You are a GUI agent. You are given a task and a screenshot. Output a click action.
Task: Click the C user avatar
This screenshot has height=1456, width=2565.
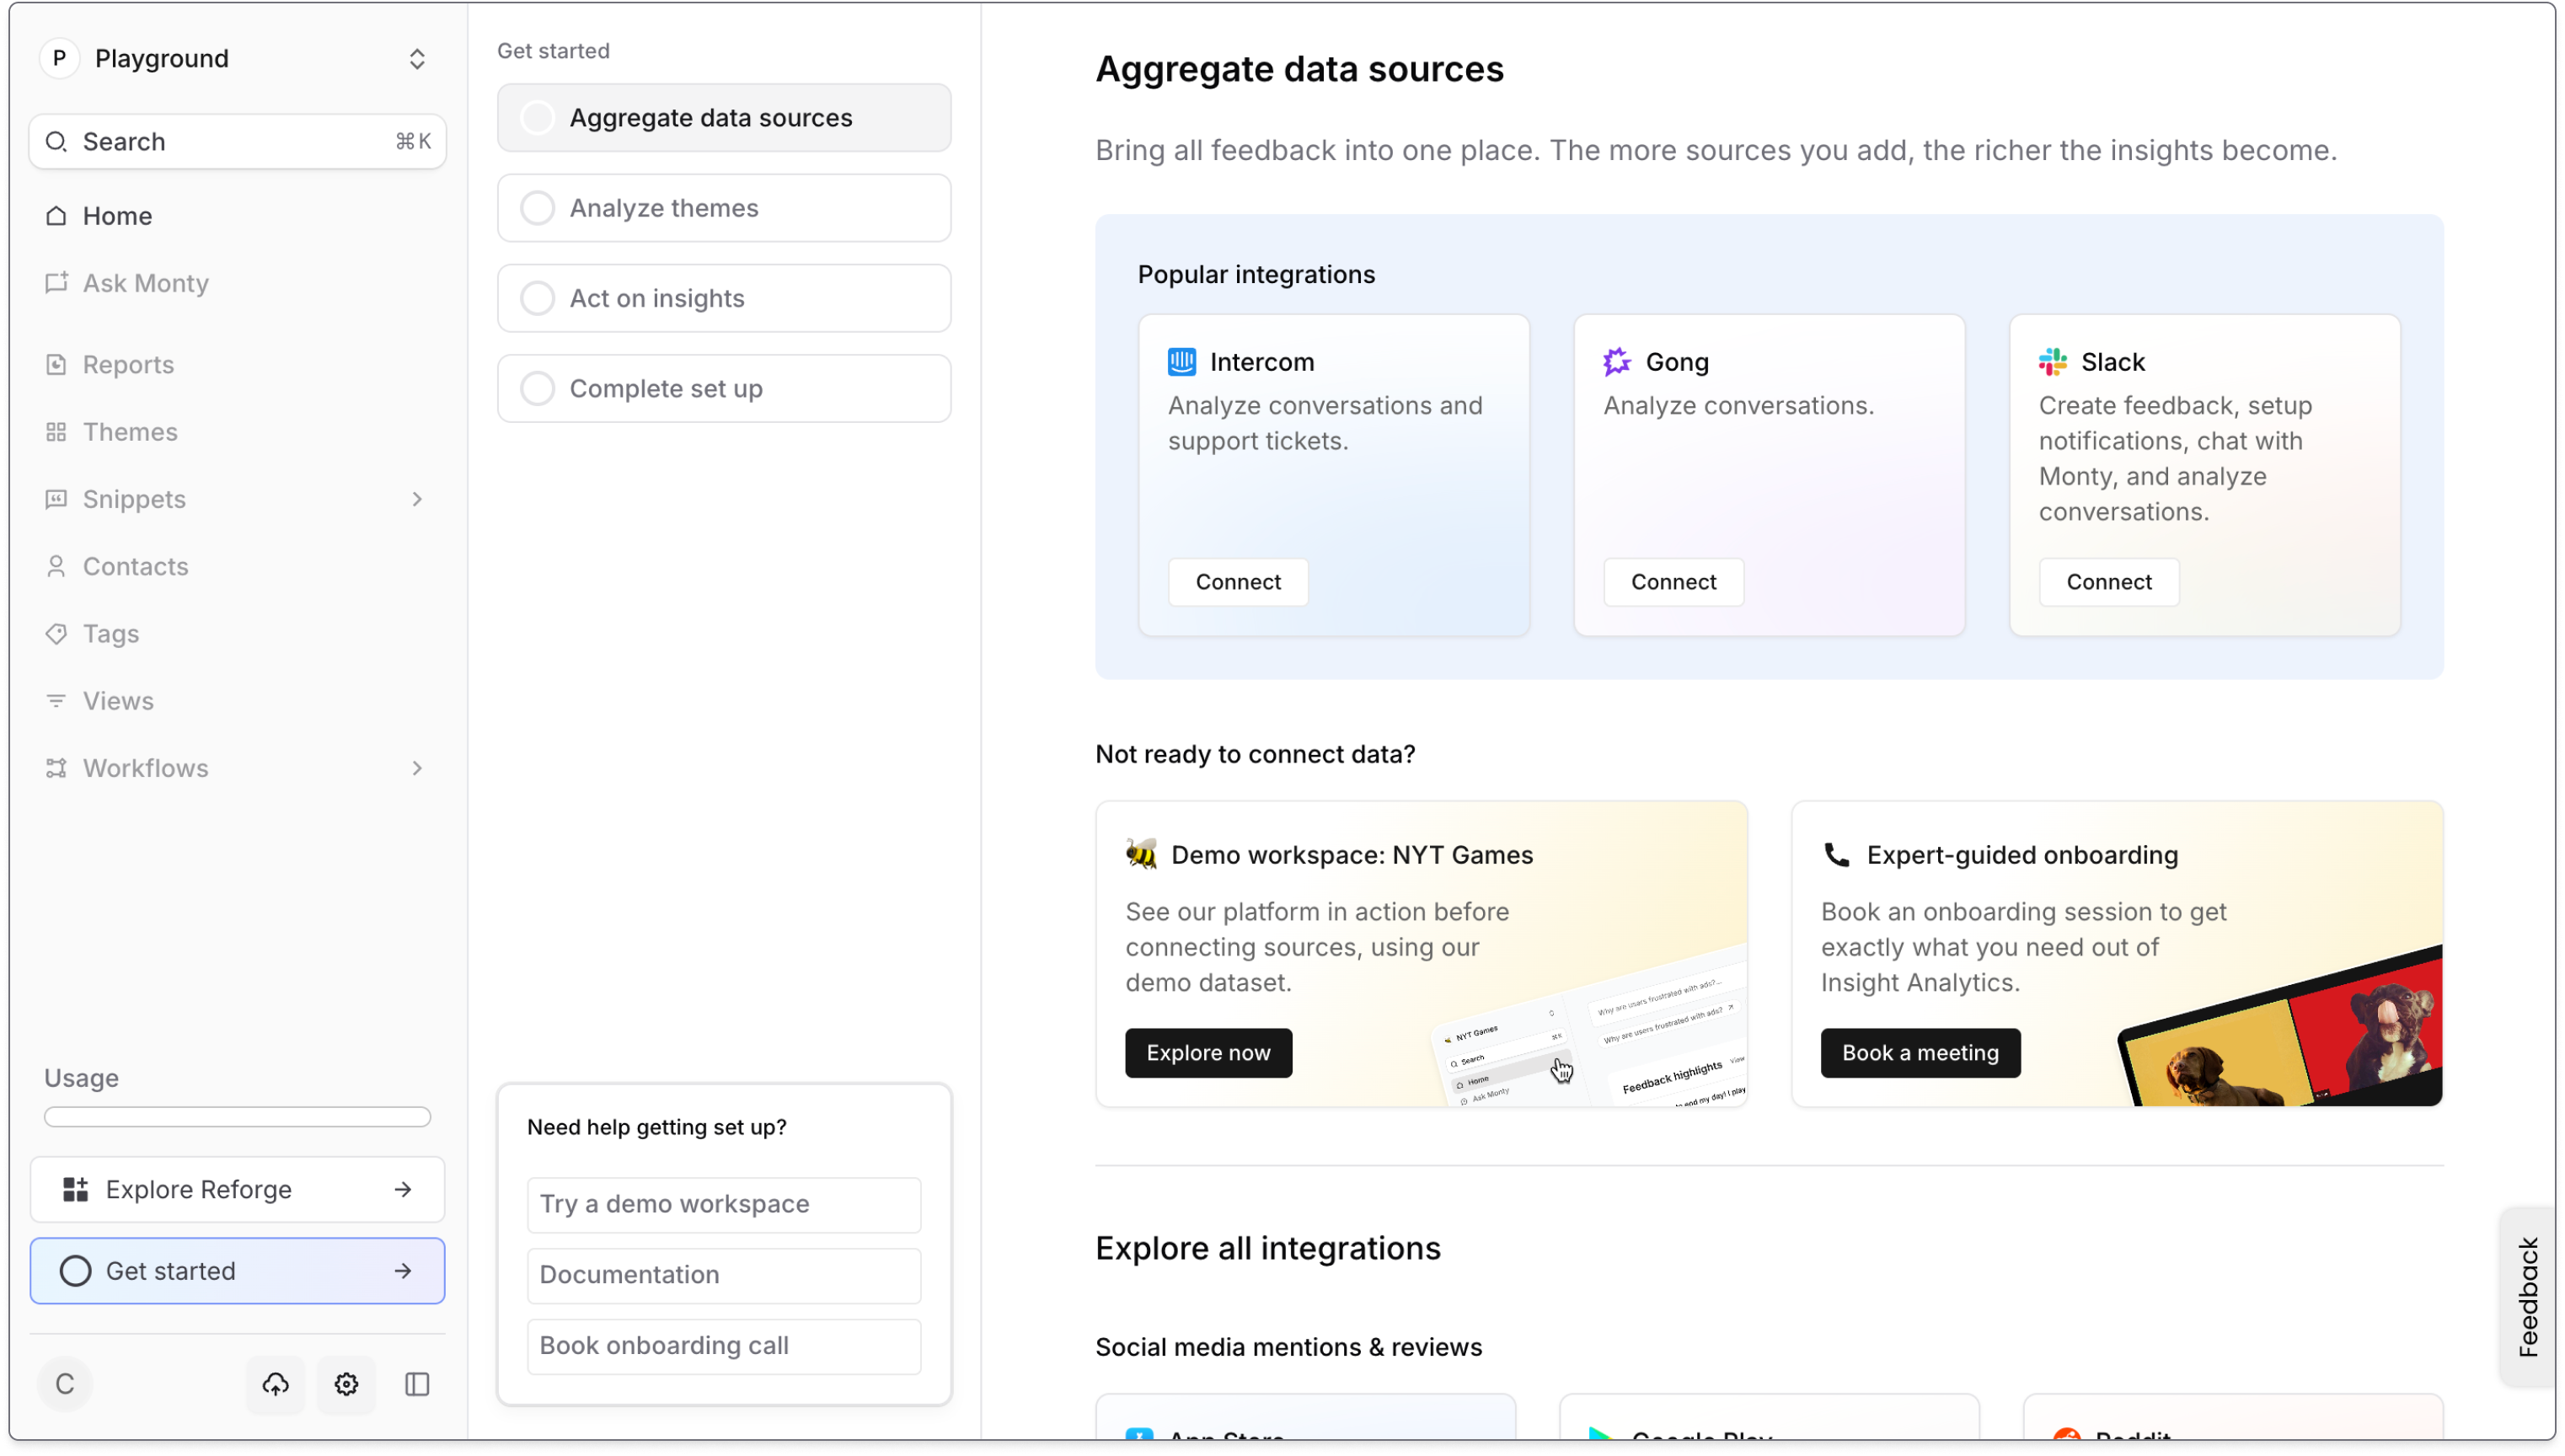click(x=65, y=1384)
